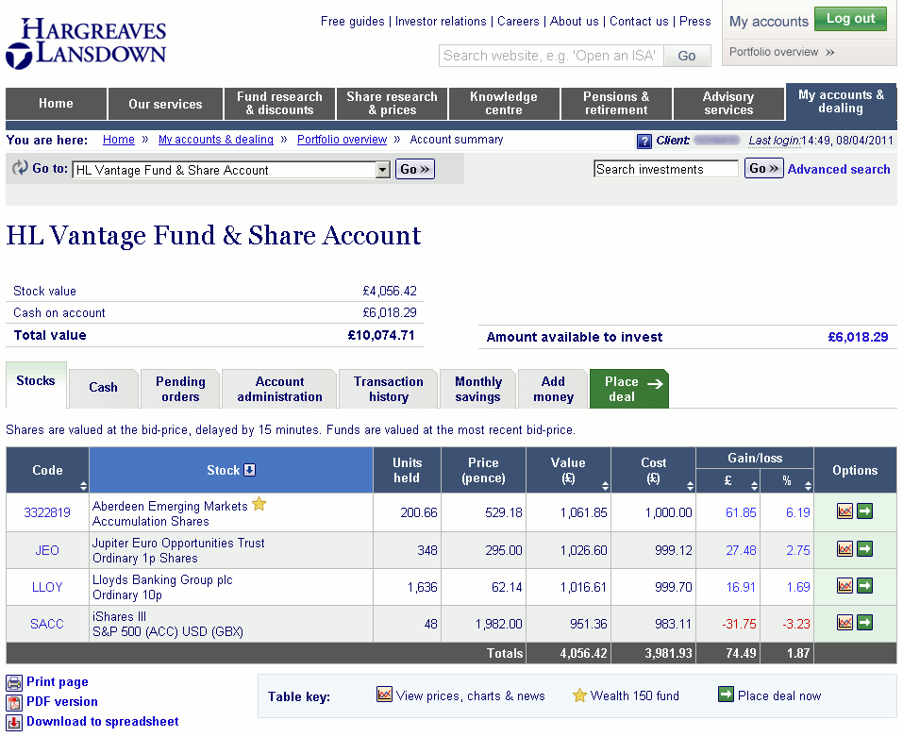Image resolution: width=903 pixels, height=737 pixels.
Task: Open the LLOY stock code link
Action: point(47,587)
